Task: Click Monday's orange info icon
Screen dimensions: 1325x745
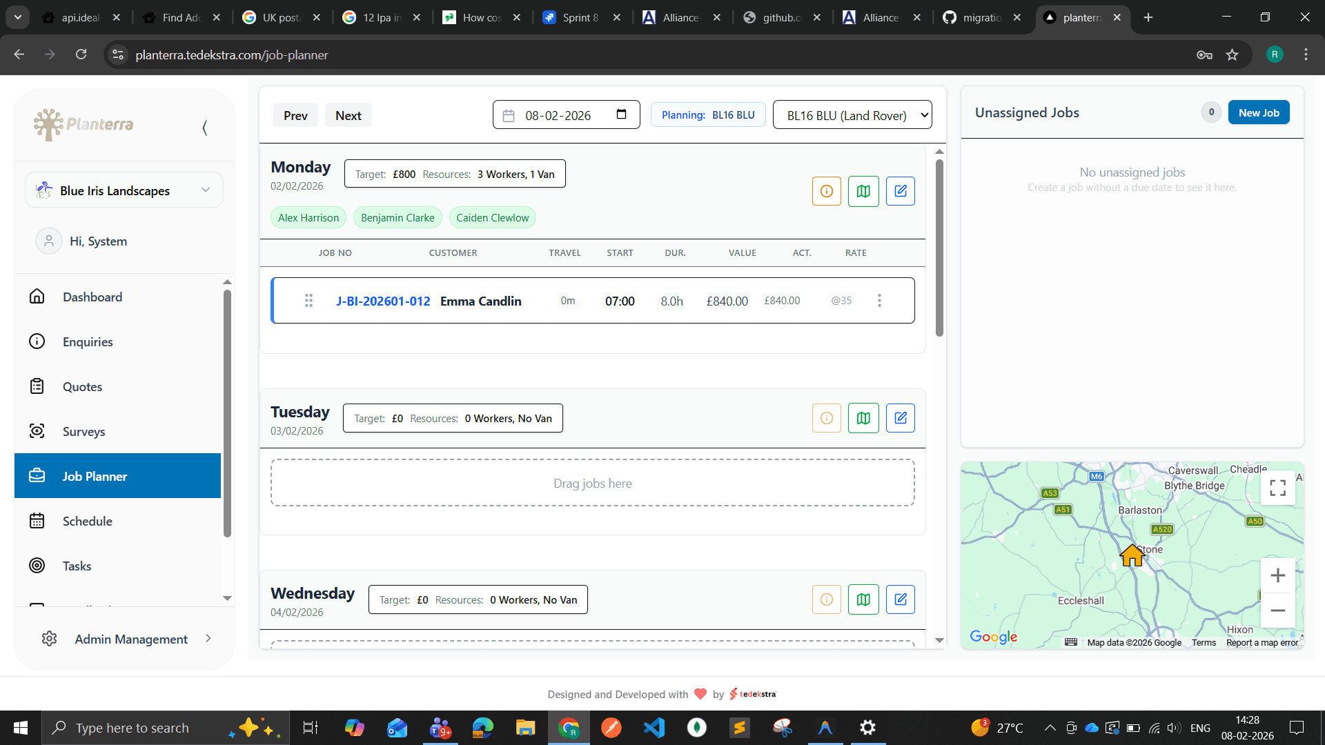Action: tap(826, 191)
